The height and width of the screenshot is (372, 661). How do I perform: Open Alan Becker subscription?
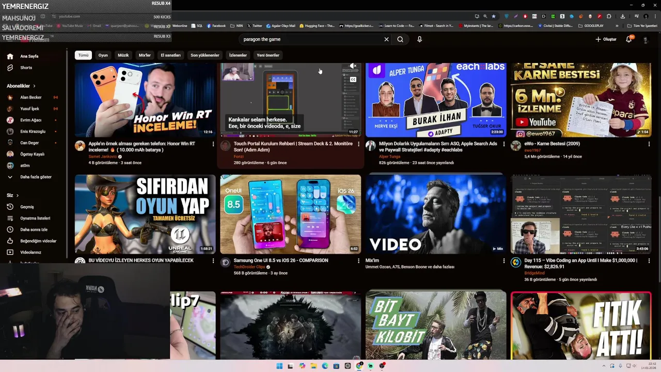point(34,97)
